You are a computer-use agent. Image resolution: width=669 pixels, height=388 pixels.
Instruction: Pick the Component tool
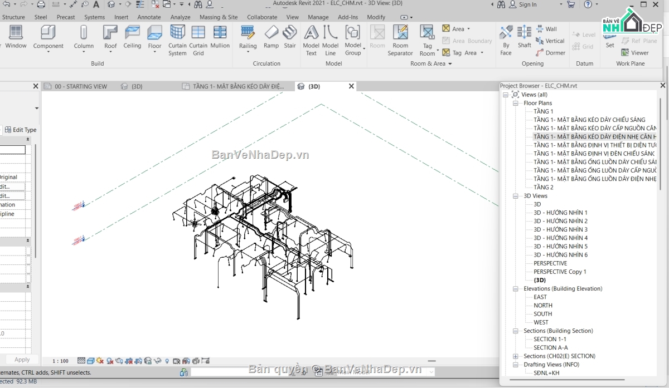point(48,38)
